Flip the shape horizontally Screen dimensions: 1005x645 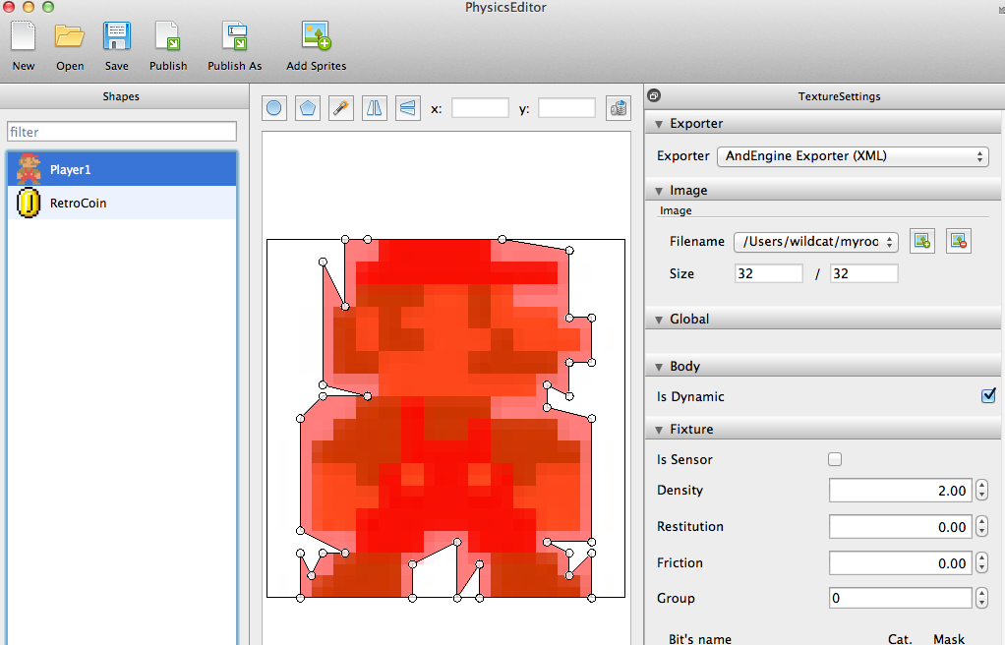[x=375, y=108]
